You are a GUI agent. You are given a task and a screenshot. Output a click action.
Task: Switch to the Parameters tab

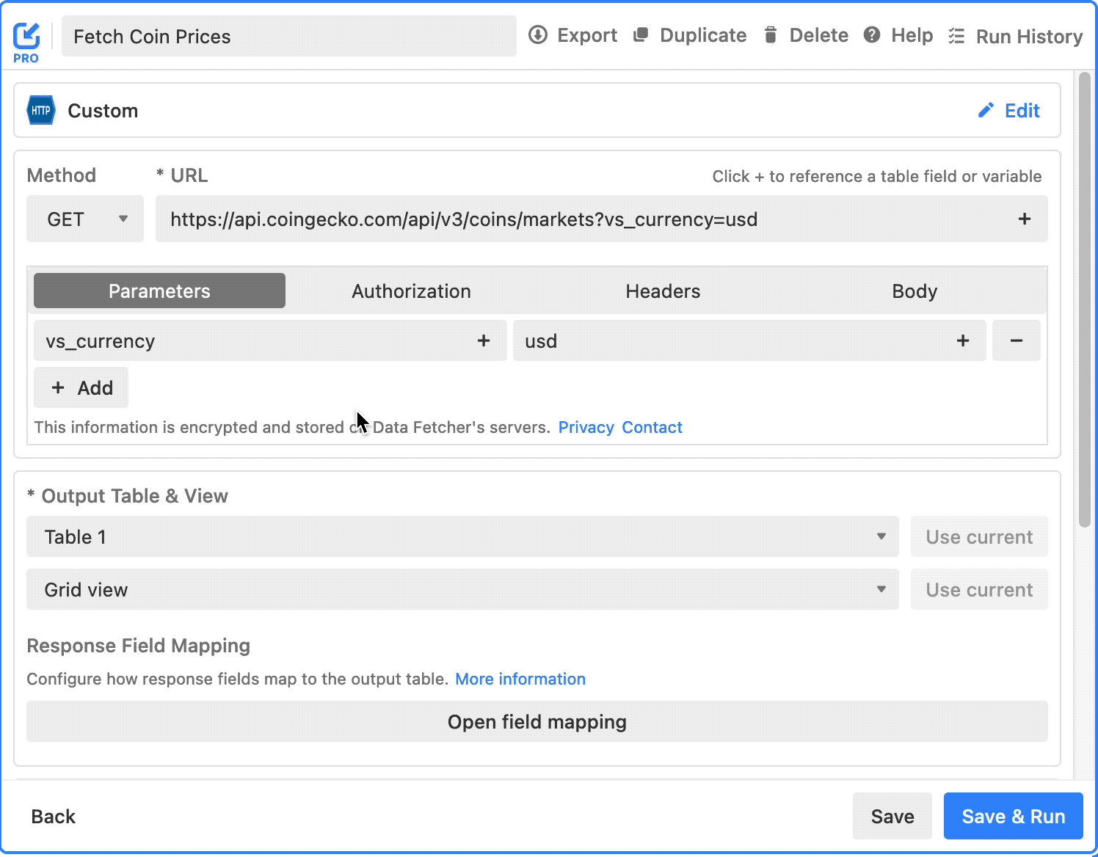click(159, 291)
